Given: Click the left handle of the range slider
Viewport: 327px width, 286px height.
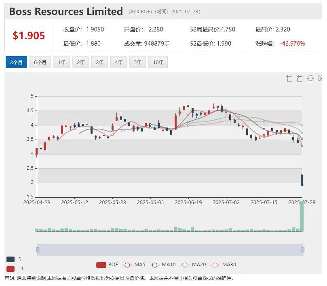Looking at the screenshot, I should pos(38,249).
